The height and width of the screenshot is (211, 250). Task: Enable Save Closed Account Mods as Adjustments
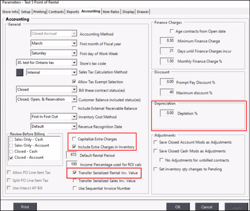[156, 142]
